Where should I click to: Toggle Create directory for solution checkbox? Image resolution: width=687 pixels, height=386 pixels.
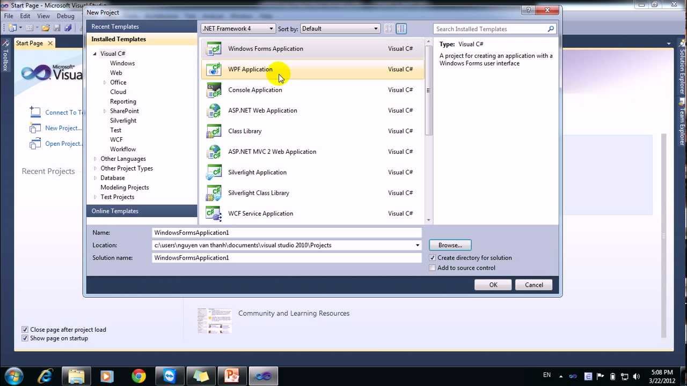[432, 258]
